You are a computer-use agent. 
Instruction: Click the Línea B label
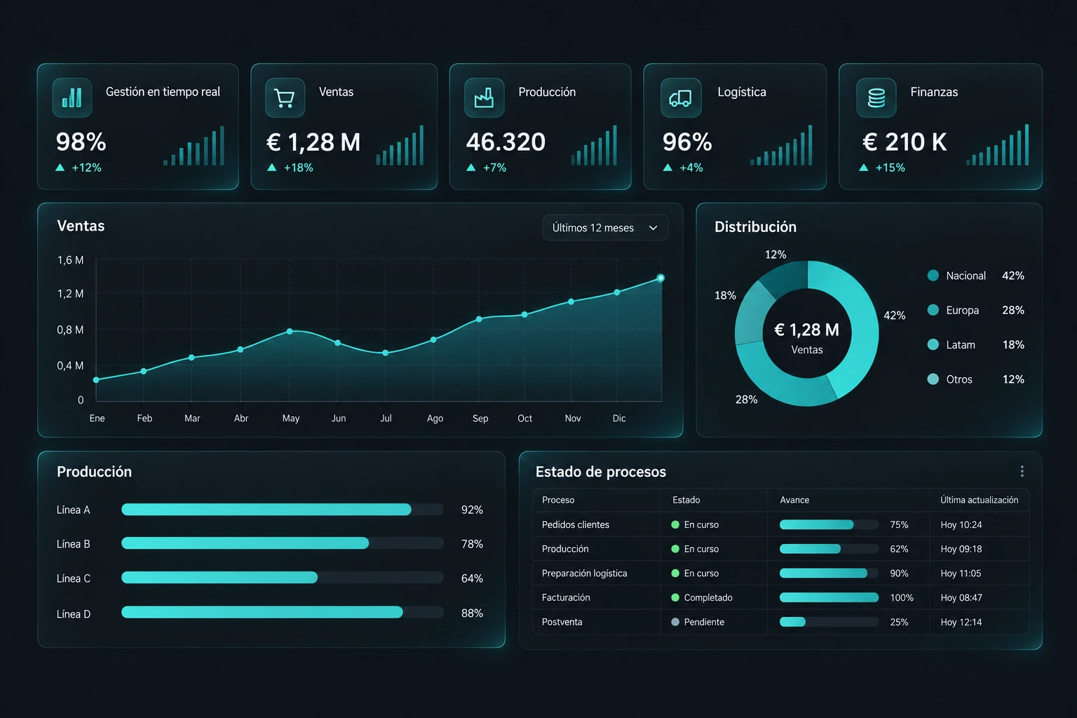tap(74, 544)
